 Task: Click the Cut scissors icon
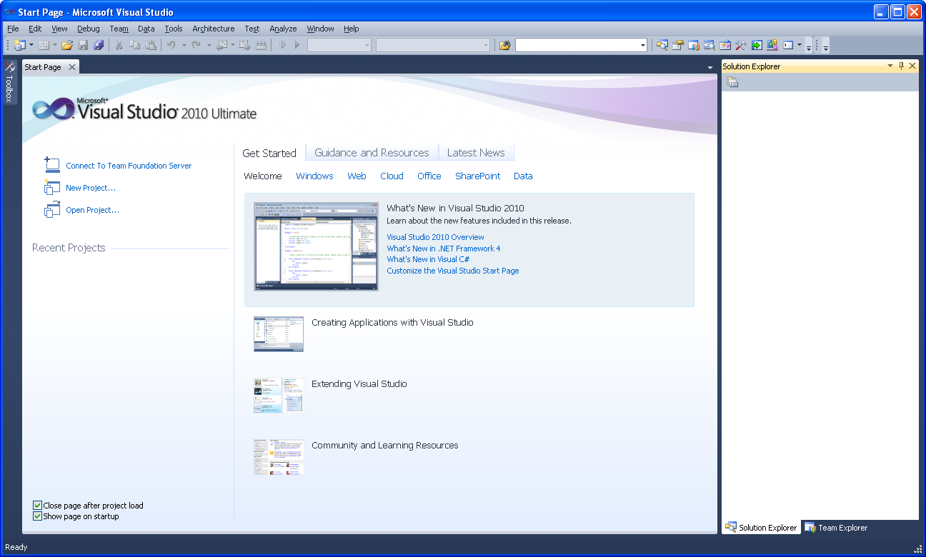click(119, 45)
